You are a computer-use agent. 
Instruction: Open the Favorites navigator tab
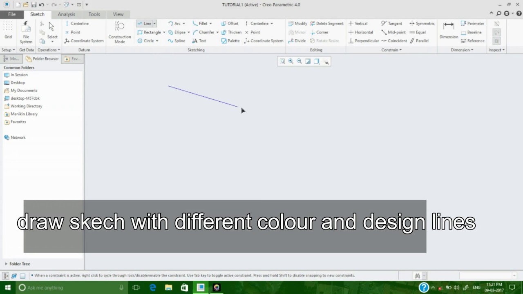pyautogui.click(x=73, y=59)
